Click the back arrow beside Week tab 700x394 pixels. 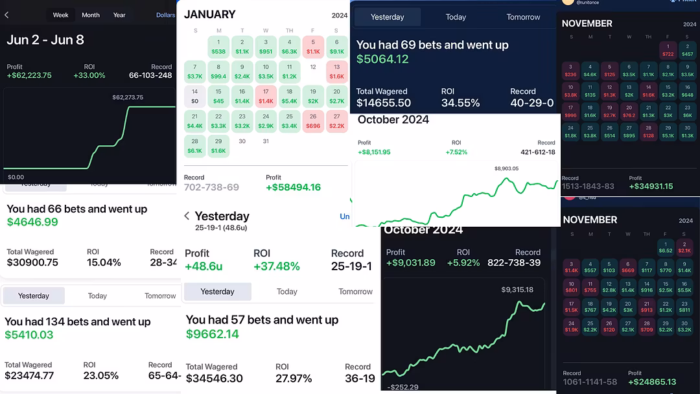click(6, 15)
